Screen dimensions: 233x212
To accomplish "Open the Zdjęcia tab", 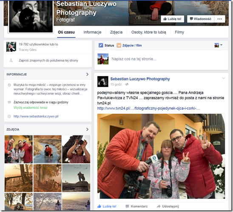I will pos(116,32).
